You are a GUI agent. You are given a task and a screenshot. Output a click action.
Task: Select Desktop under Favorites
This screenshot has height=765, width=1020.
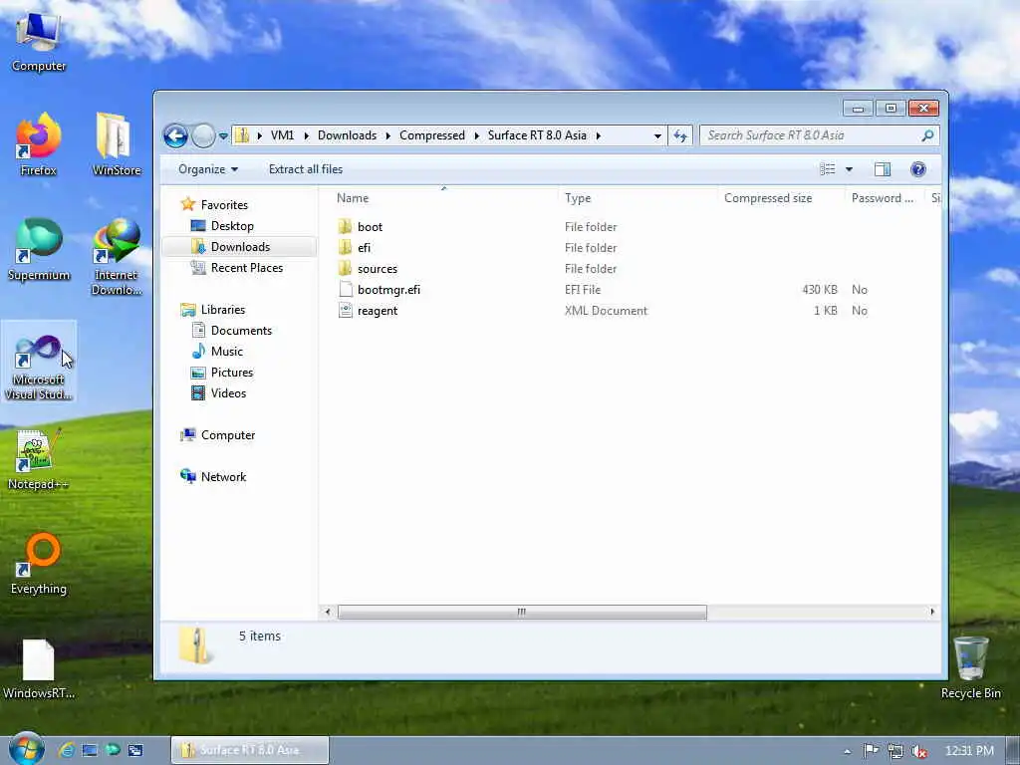coord(231,226)
